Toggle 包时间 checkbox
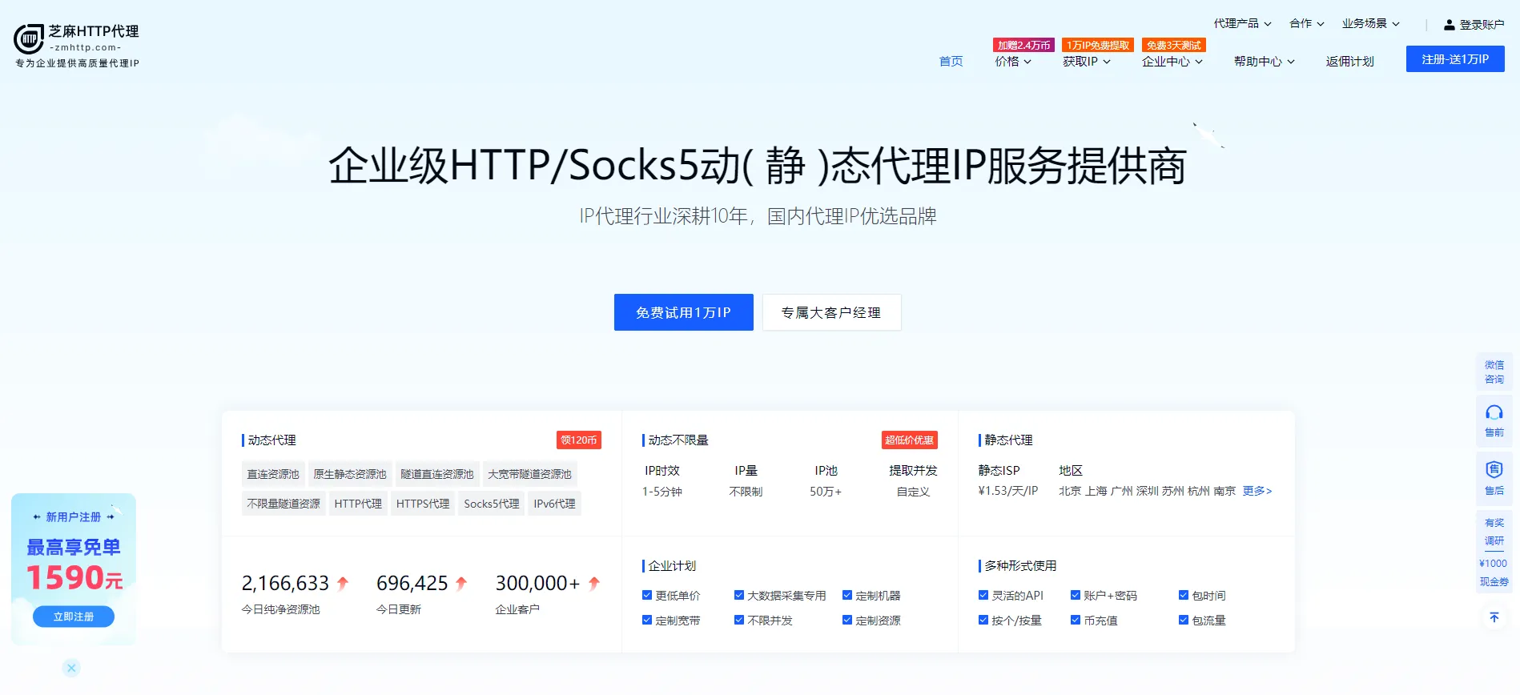The height and width of the screenshot is (695, 1520). (1184, 595)
